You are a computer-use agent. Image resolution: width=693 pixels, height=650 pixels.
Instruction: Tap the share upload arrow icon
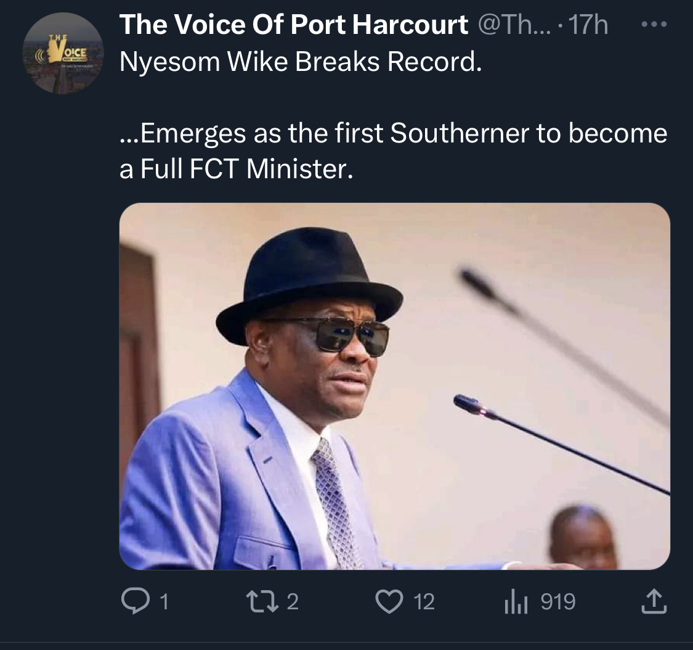click(x=654, y=601)
